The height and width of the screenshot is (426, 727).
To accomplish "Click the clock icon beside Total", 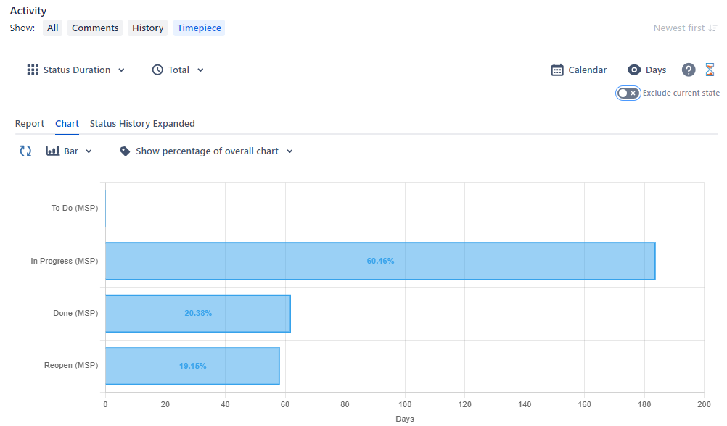I will [x=157, y=70].
